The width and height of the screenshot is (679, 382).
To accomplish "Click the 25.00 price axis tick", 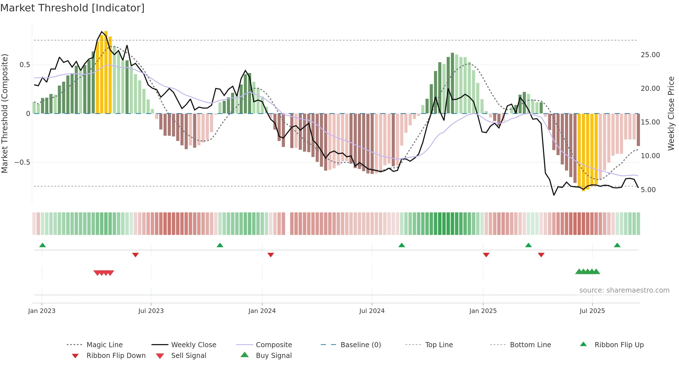I will (x=650, y=55).
